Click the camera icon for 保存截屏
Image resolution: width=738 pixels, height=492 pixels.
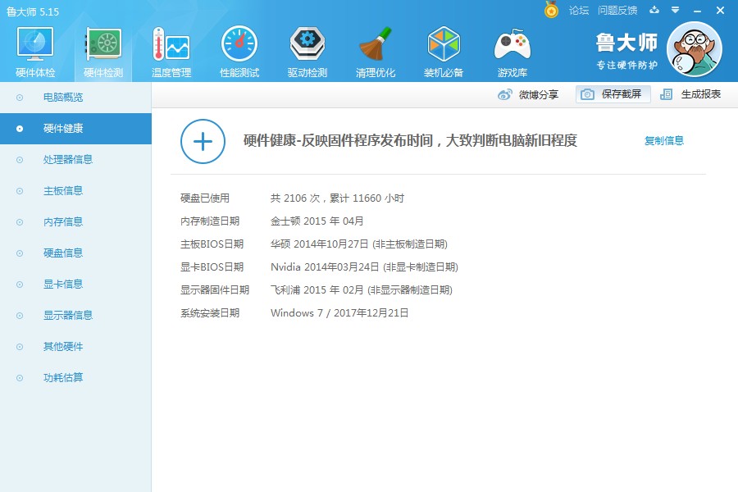[587, 94]
